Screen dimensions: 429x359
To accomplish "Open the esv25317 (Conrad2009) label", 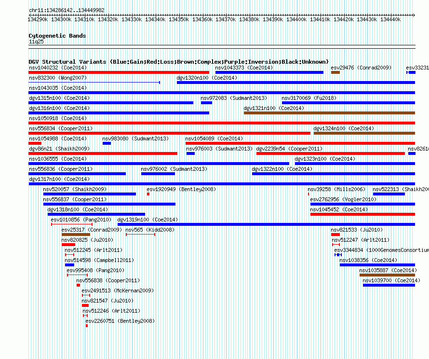I will (x=92, y=230).
